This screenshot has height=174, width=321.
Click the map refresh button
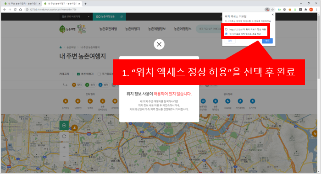pos(64,137)
